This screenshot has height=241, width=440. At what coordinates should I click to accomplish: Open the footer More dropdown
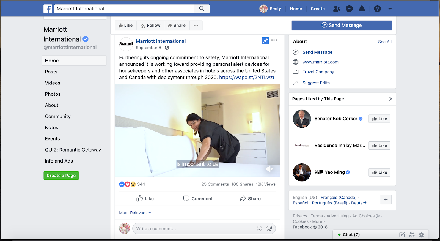tap(318, 221)
